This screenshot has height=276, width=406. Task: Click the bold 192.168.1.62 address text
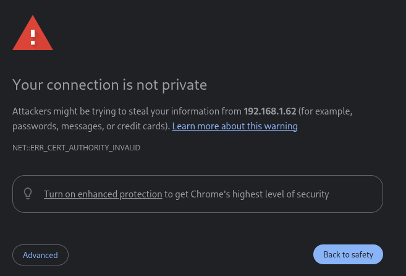point(270,111)
